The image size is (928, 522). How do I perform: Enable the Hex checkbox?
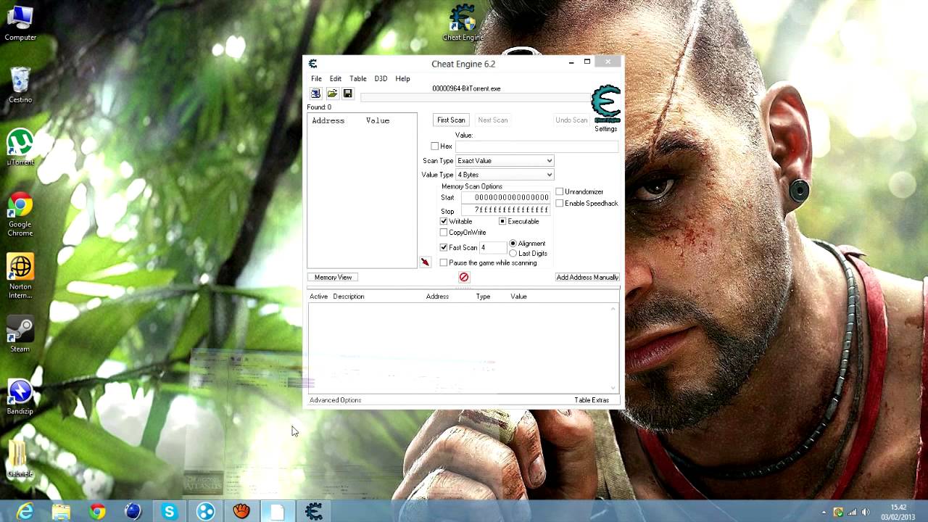pos(435,146)
